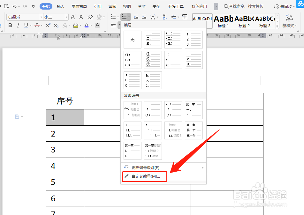Screen dimensions: 304x215
Task: Click the Undo icon
Action: pos(15,6)
